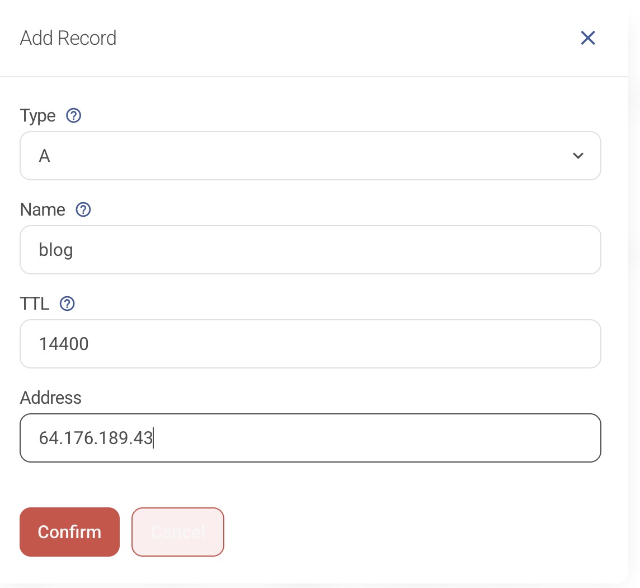Click the chevron arrow in Type selector
The height and width of the screenshot is (588, 640).
[x=578, y=156]
